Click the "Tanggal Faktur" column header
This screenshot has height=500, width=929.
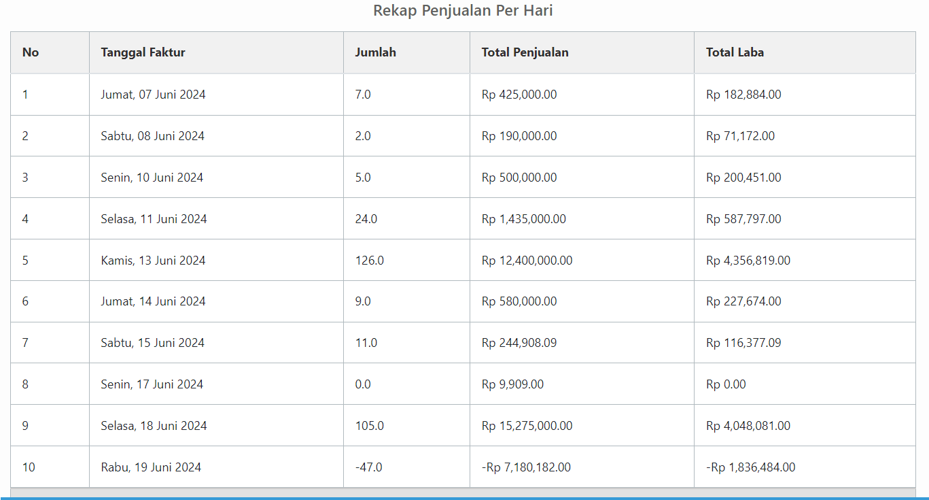tap(143, 52)
